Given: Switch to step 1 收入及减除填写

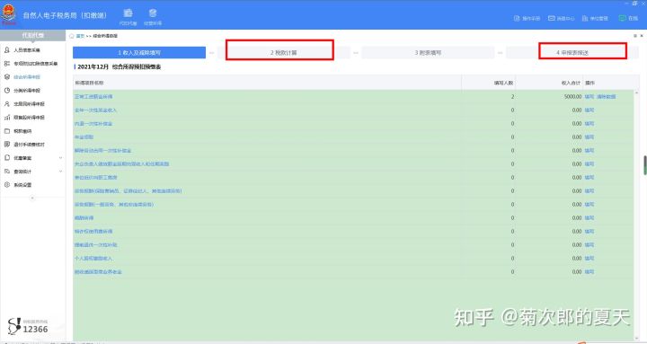Looking at the screenshot, I should click(139, 53).
